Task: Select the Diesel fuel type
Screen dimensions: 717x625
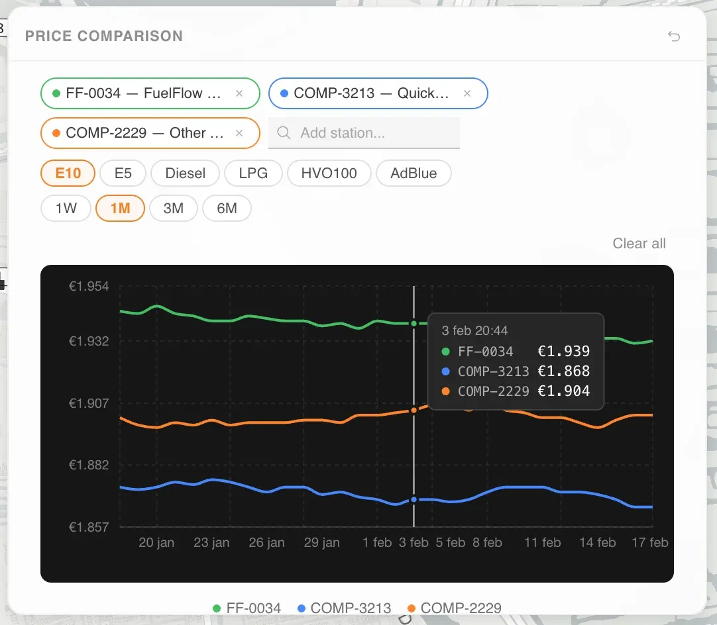Action: 185,173
